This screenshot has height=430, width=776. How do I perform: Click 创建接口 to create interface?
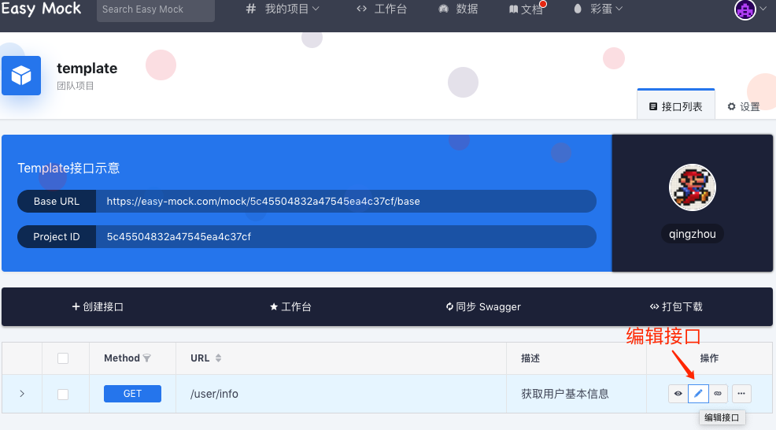98,306
